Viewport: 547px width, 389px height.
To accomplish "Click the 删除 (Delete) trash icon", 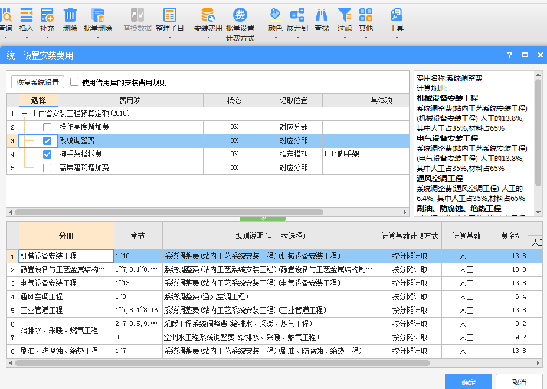I will tap(70, 15).
